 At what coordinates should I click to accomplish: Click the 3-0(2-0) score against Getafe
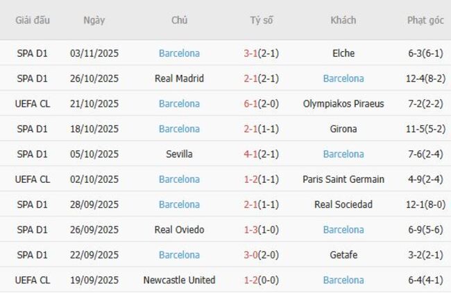[x=262, y=255]
